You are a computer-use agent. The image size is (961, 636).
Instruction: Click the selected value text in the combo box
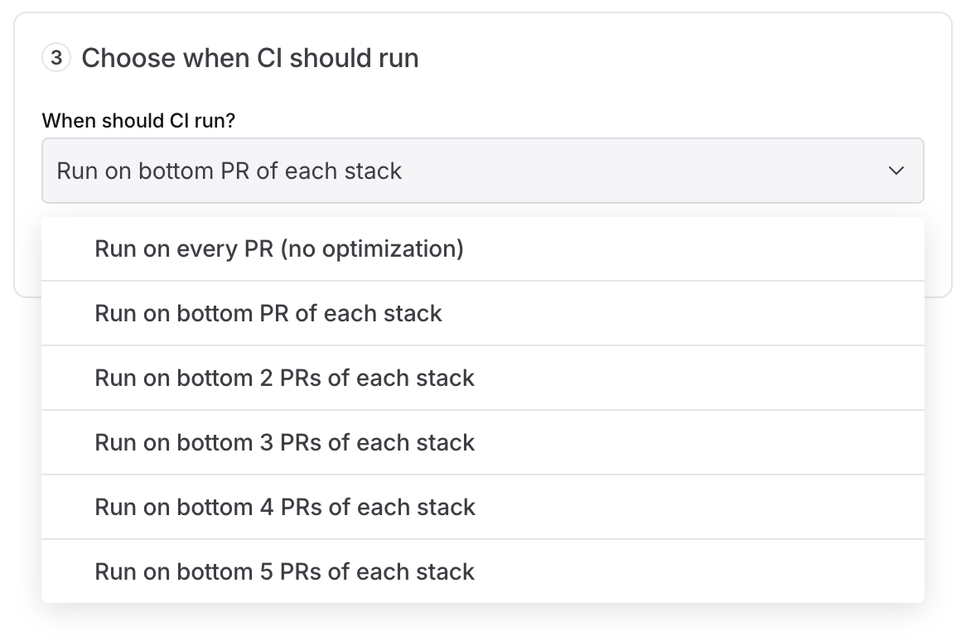[229, 171]
